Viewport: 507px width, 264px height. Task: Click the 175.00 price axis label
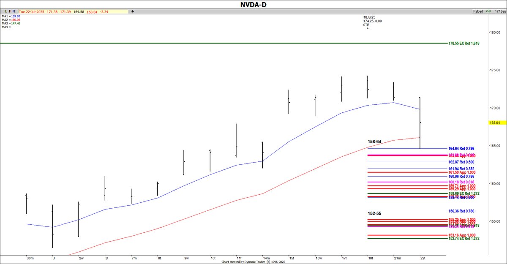click(x=495, y=70)
